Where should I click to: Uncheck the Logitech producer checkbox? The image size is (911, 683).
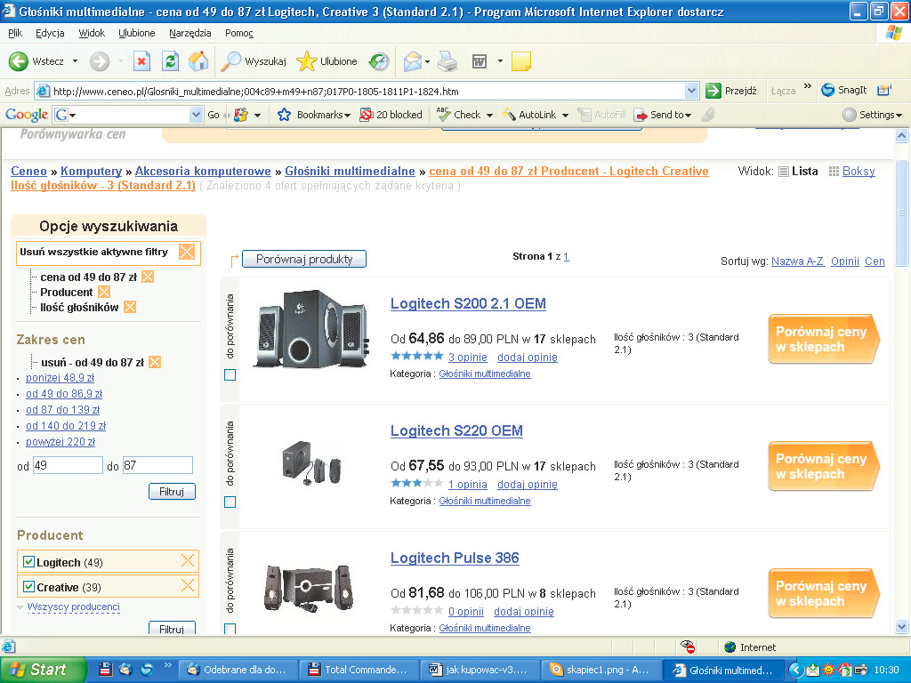pos(28,562)
